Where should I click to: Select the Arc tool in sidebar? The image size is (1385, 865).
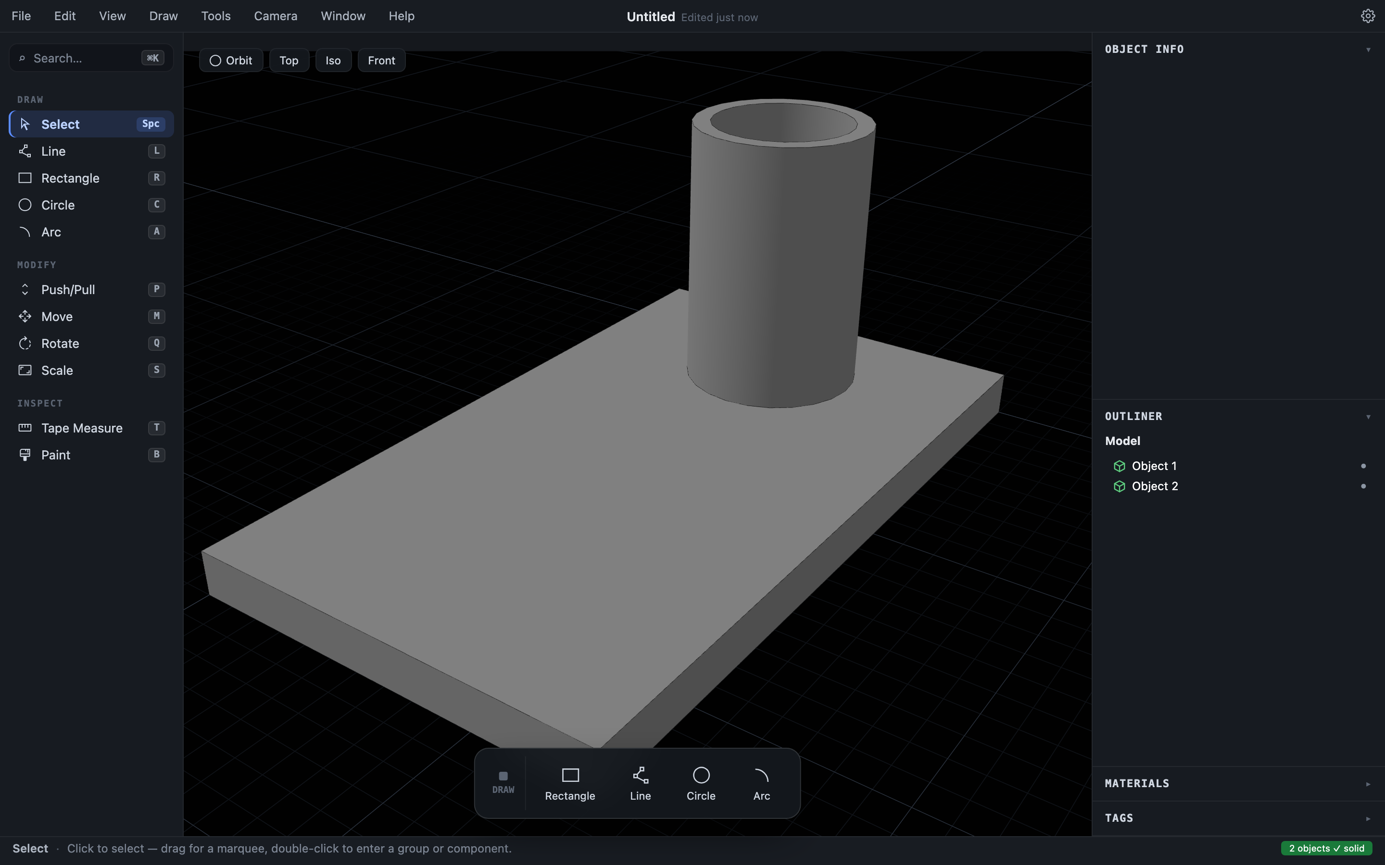tap(91, 232)
